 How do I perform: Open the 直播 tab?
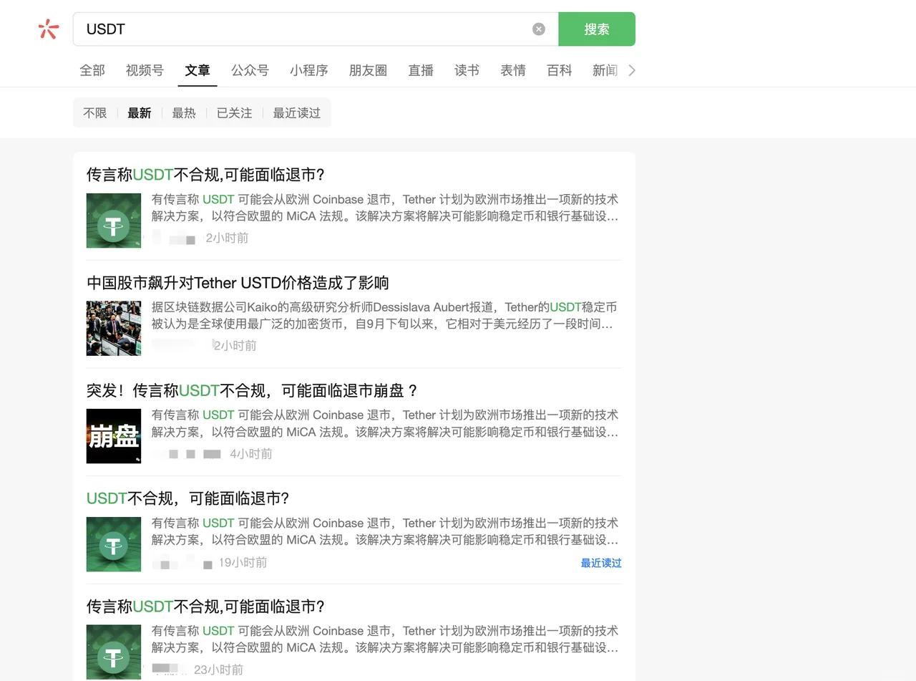[421, 70]
